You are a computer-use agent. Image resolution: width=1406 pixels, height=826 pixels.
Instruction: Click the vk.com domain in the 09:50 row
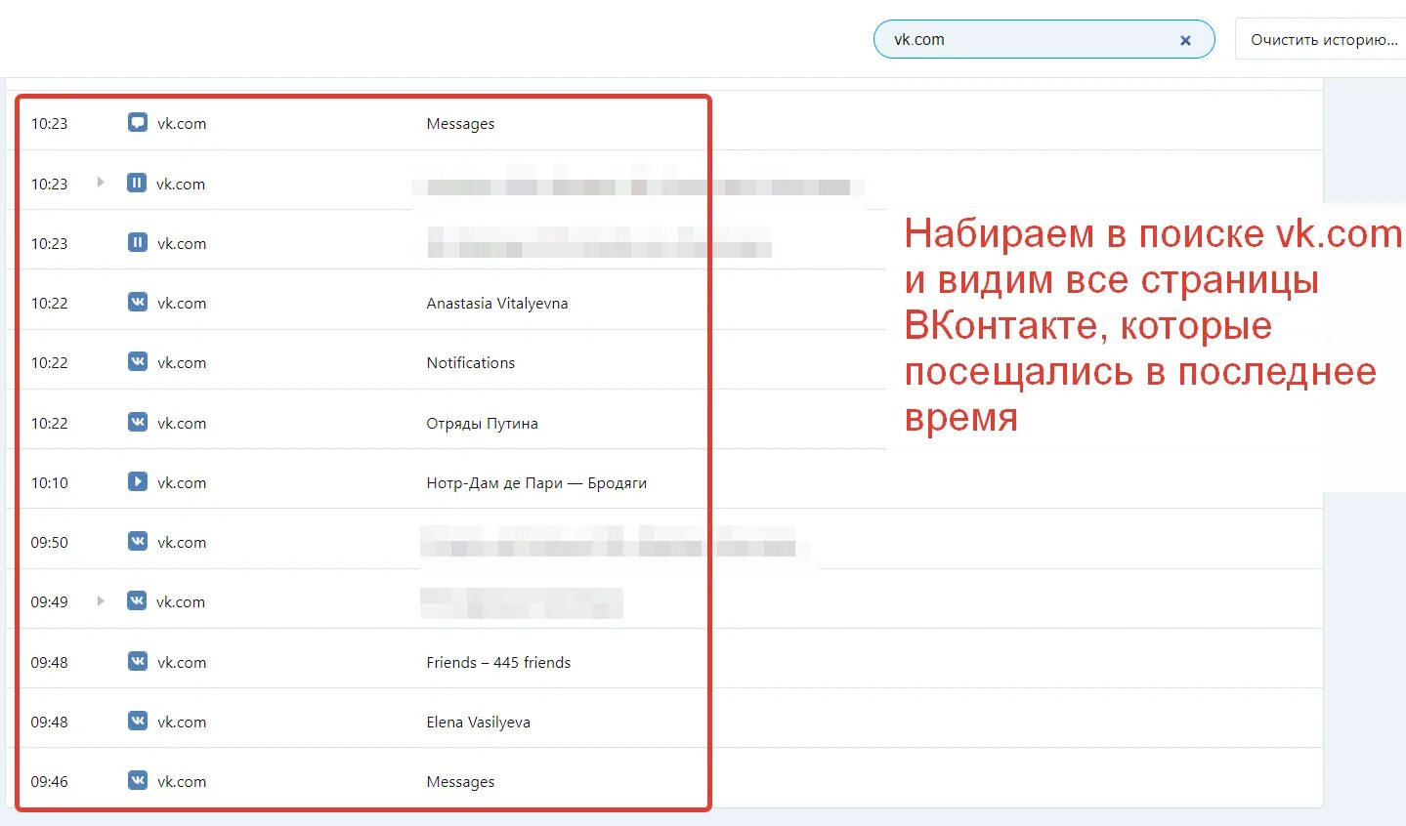(182, 542)
